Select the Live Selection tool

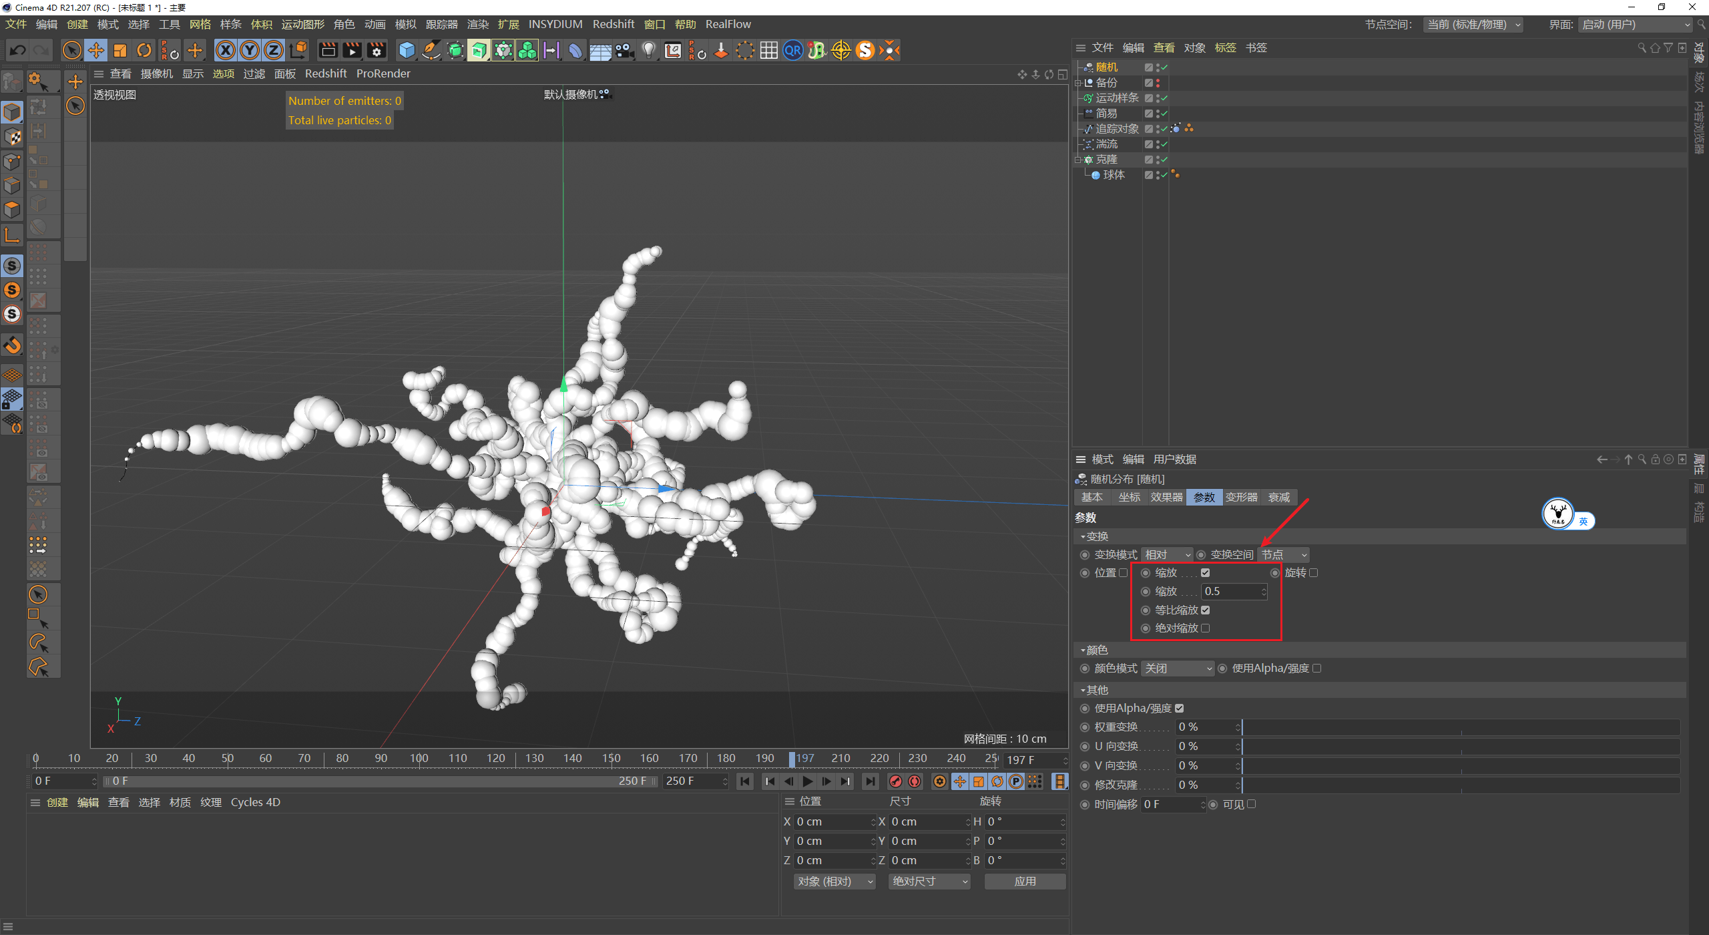pos(71,50)
